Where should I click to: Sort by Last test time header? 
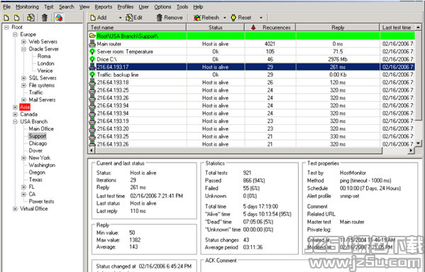click(x=397, y=28)
